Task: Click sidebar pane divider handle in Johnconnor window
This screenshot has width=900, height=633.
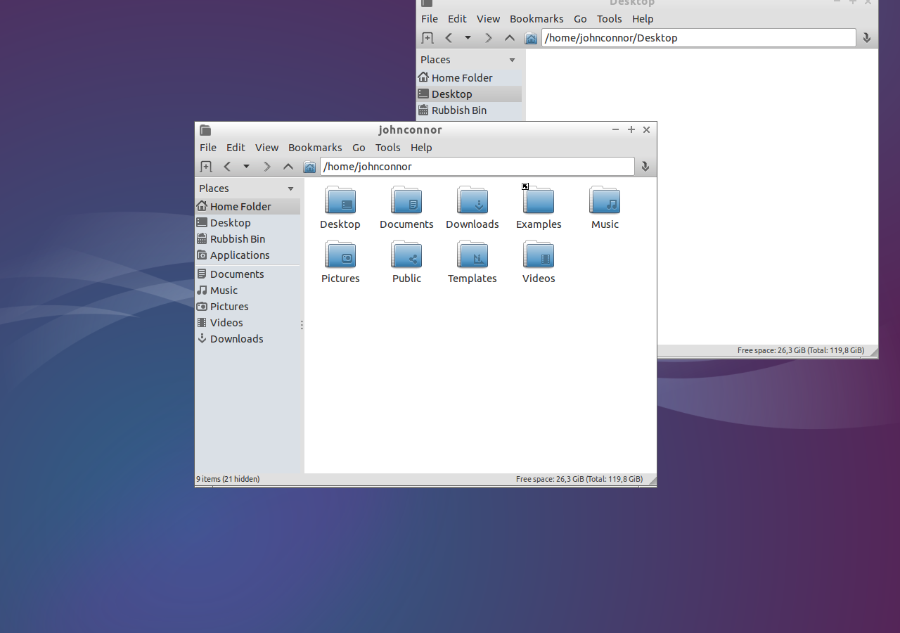Action: [x=302, y=325]
